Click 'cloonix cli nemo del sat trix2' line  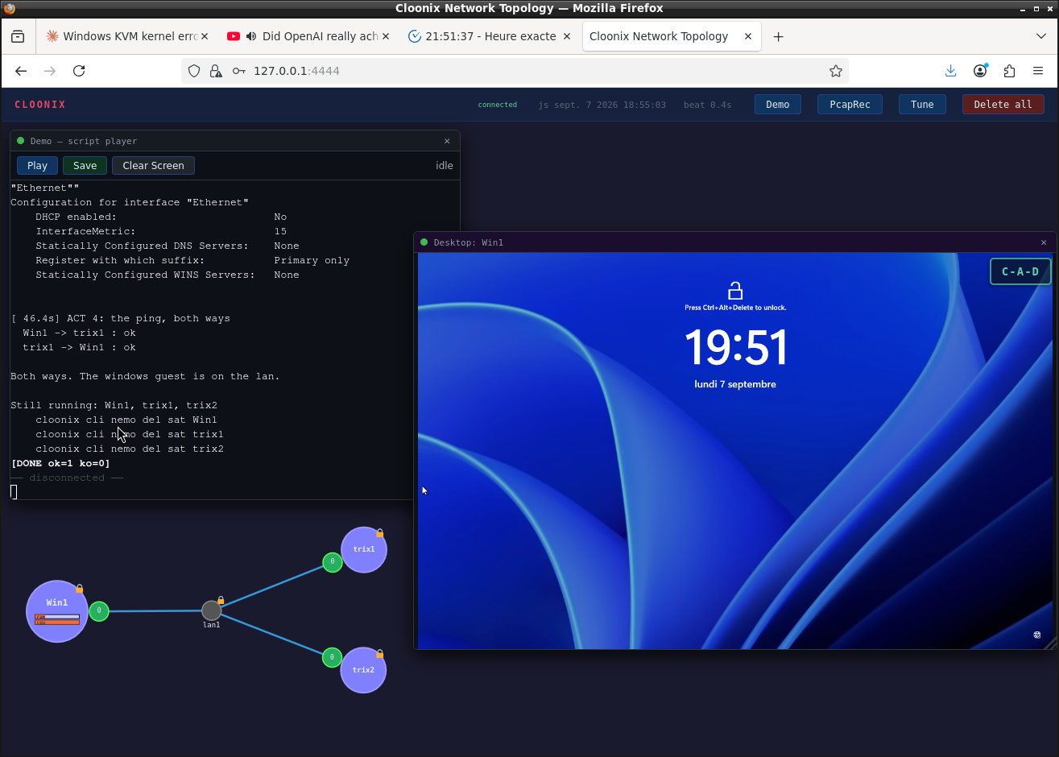[x=130, y=449]
